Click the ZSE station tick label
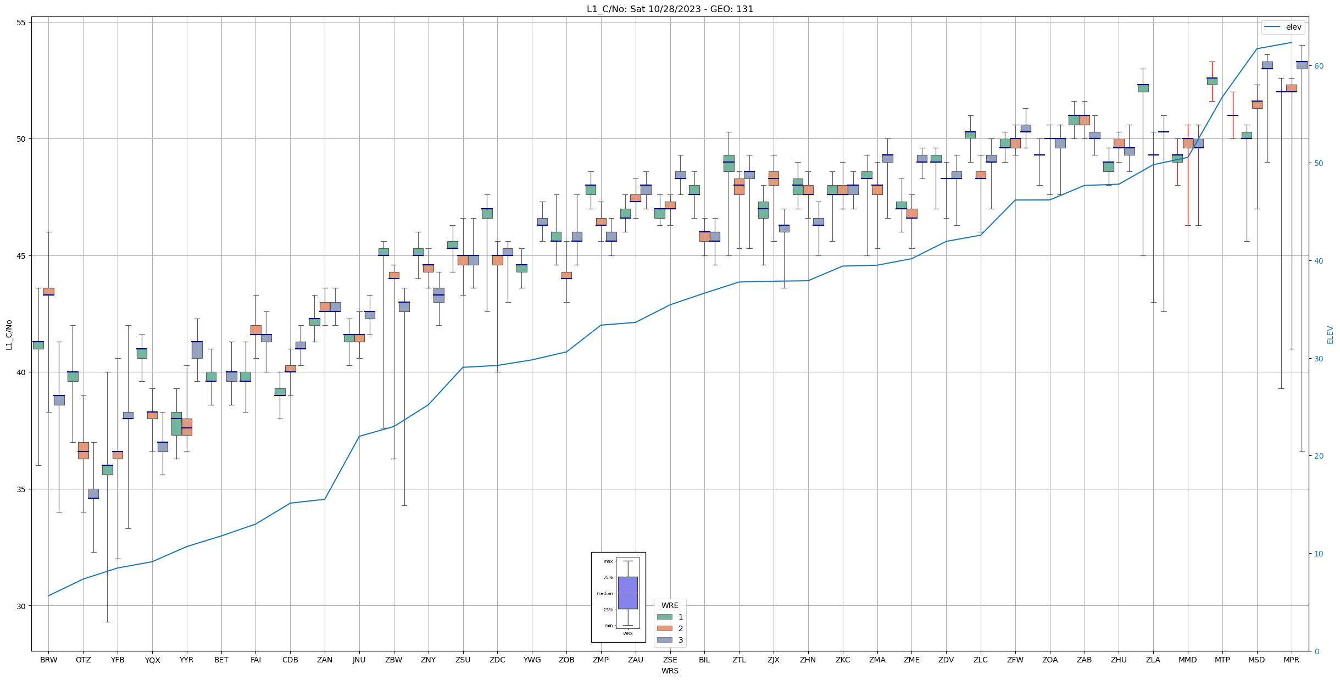Screen dimensions: 1340x680 pos(670,660)
